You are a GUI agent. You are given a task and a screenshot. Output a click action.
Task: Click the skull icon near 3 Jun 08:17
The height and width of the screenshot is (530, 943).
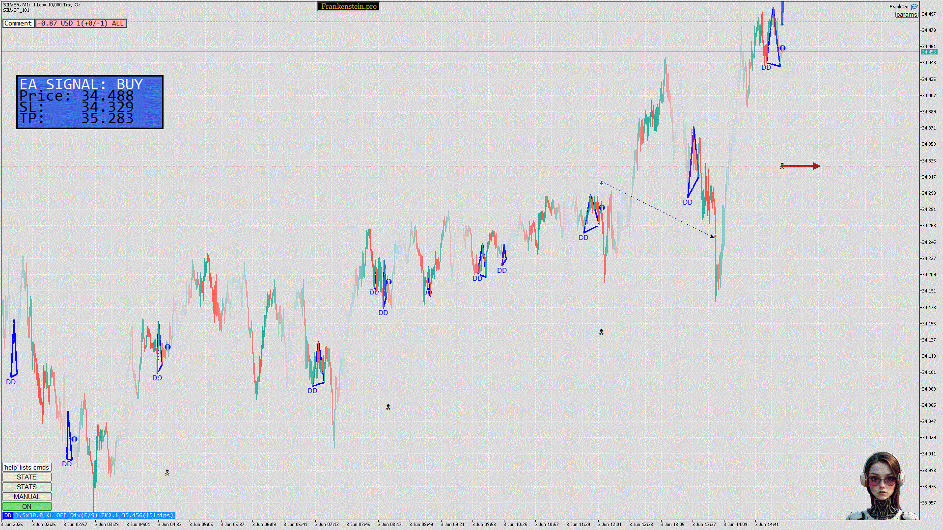click(388, 407)
